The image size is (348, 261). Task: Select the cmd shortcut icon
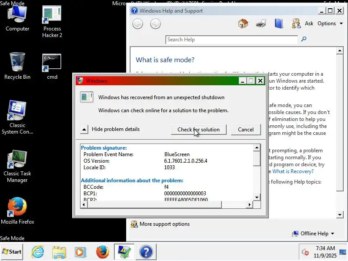point(52,67)
